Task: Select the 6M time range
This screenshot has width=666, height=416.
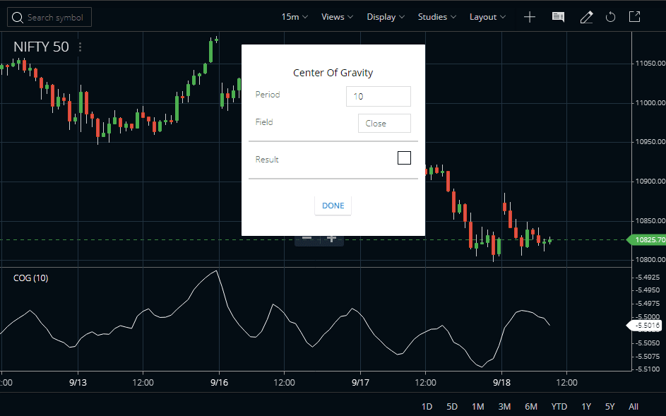Action: point(531,407)
